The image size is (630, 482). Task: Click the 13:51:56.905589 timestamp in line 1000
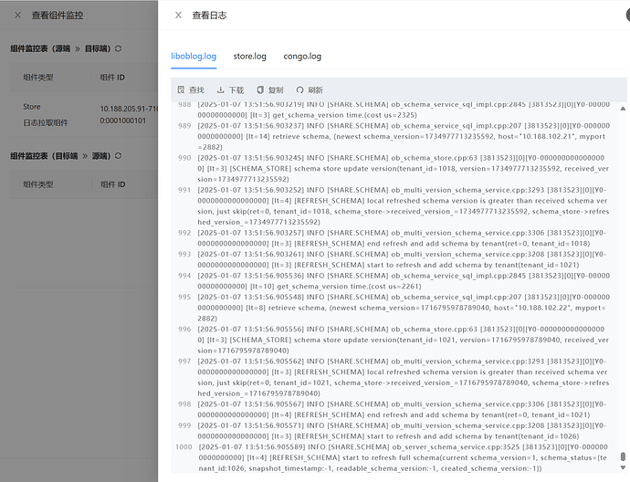pos(275,447)
